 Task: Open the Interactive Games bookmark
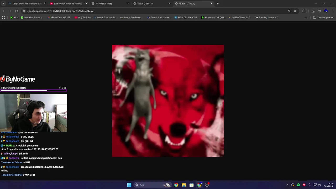click(x=131, y=18)
